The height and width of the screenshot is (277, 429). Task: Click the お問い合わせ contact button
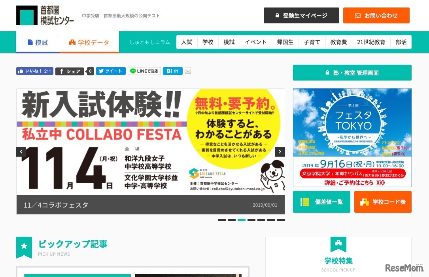pyautogui.click(x=376, y=15)
